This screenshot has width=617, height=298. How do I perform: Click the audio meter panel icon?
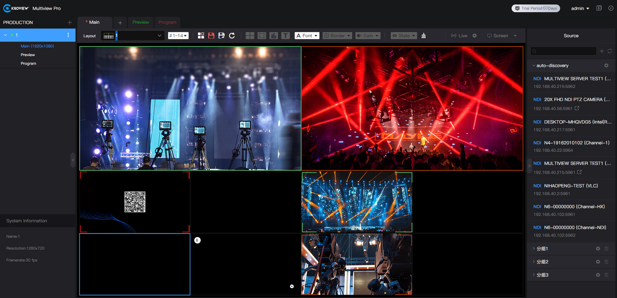274,35
